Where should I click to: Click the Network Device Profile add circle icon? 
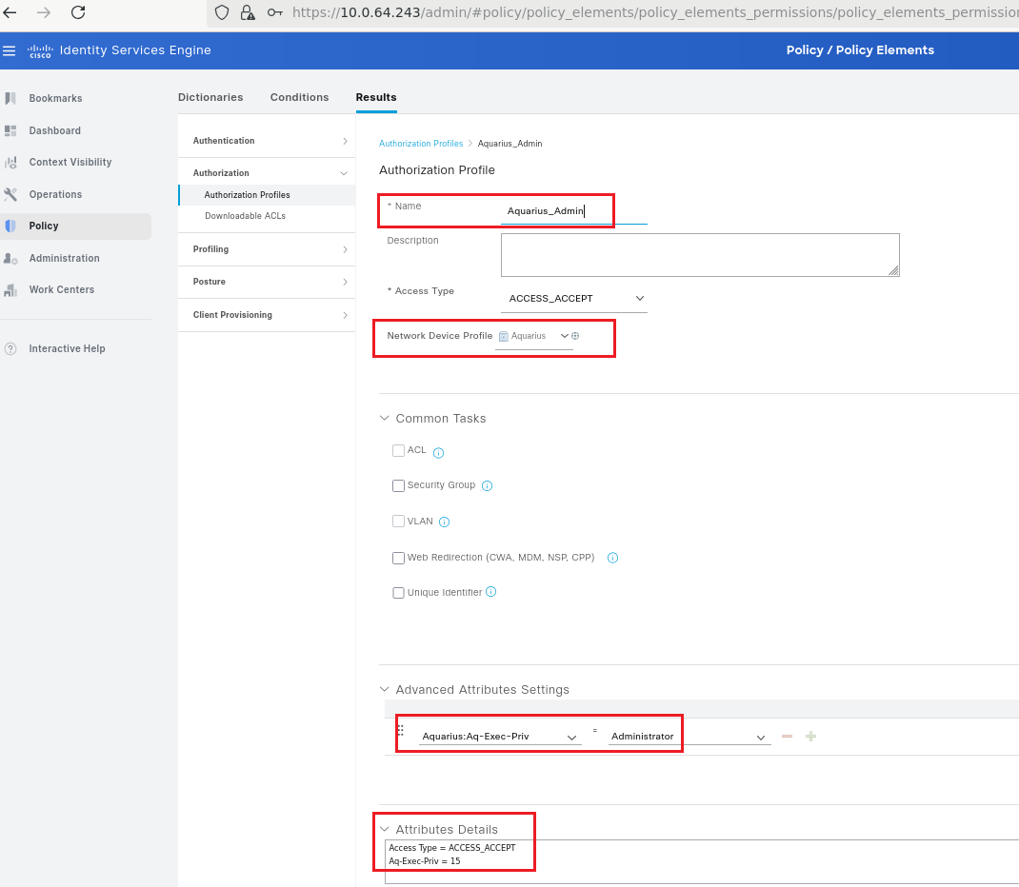click(x=575, y=336)
